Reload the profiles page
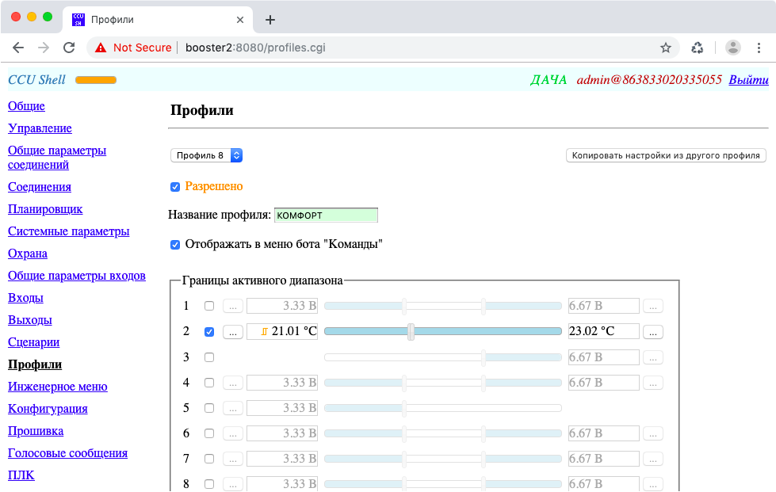The width and height of the screenshot is (776, 492). tap(69, 48)
